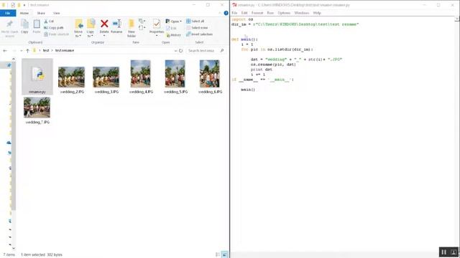The width and height of the screenshot is (460, 258).
Task: Open the File tab in Explorer
Action: [8, 13]
